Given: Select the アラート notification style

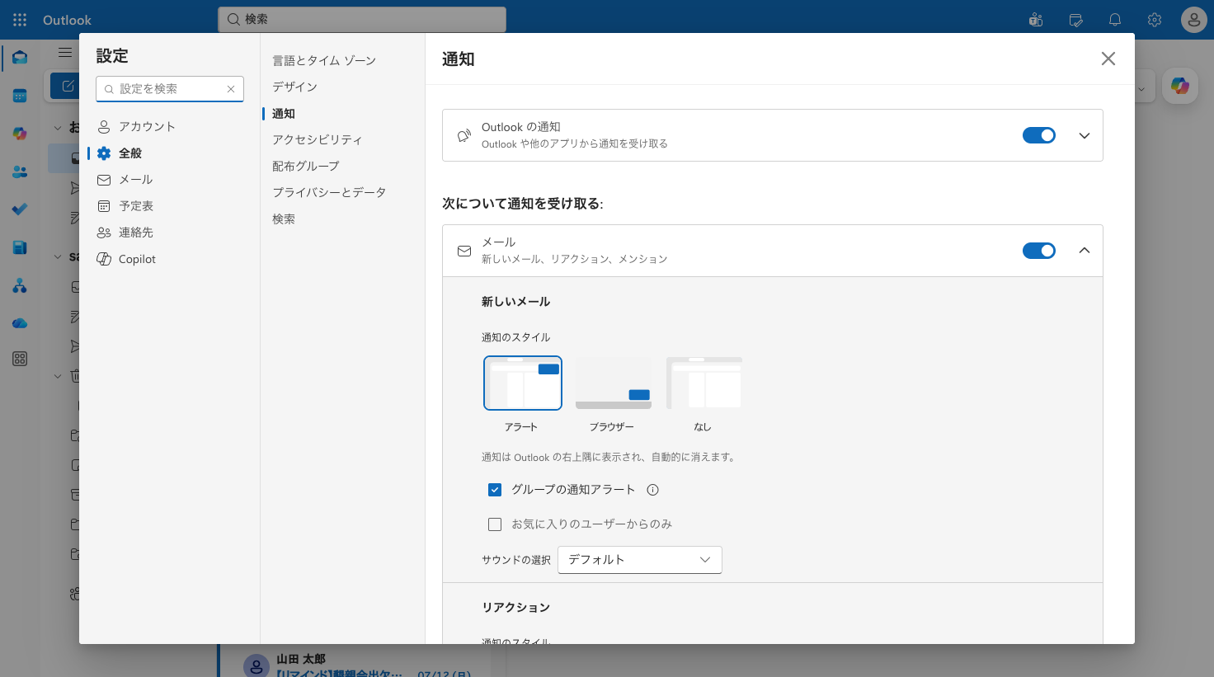Looking at the screenshot, I should (523, 383).
